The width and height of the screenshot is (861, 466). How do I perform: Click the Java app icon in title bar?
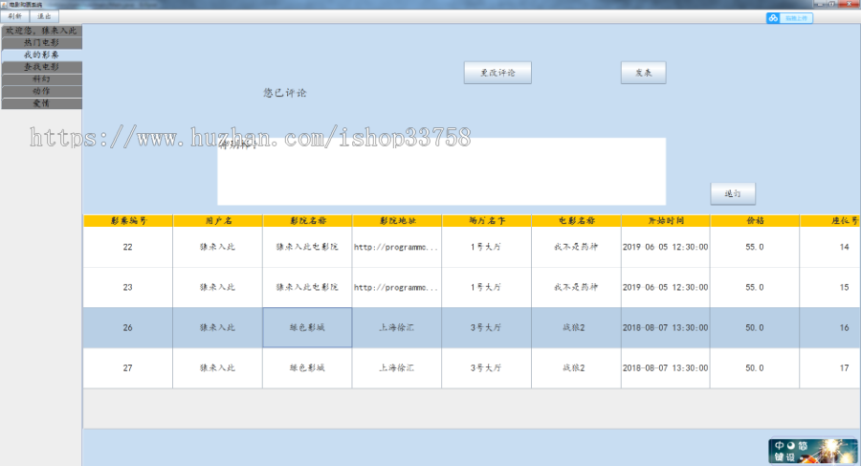pos(4,5)
